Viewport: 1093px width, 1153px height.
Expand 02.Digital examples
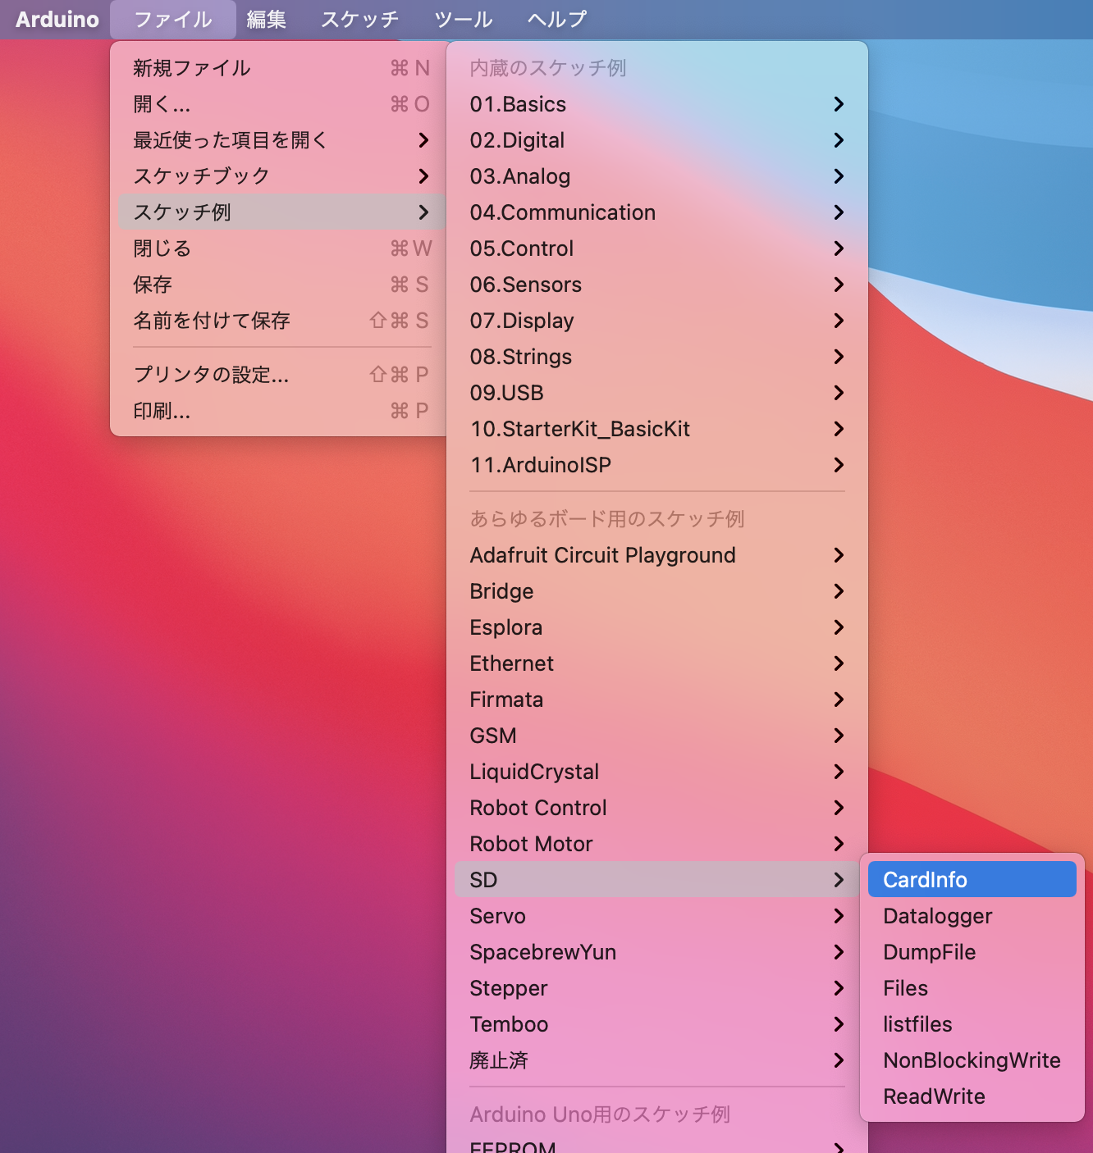pyautogui.click(x=656, y=140)
